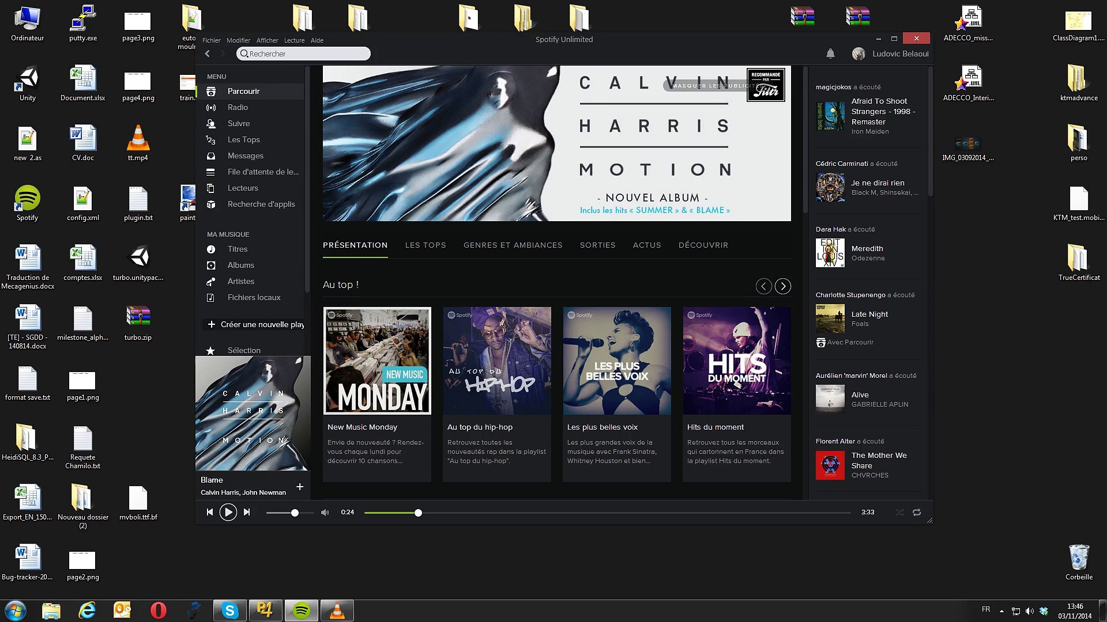Open Ludovic Belaoui profile menu
The height and width of the screenshot is (622, 1107).
[891, 54]
